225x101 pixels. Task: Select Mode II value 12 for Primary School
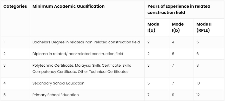[x=198, y=95]
